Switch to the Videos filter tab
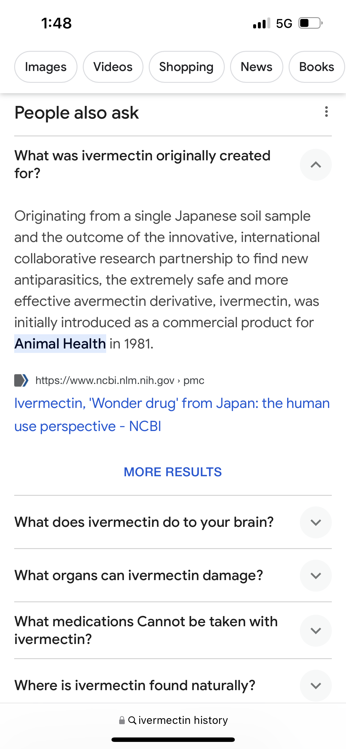This screenshot has height=749, width=346. (x=113, y=67)
